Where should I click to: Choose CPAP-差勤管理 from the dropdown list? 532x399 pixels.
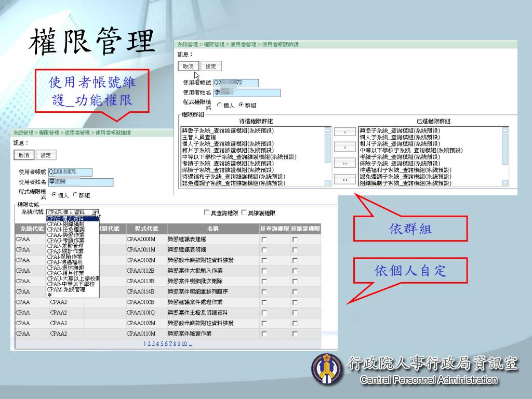coord(73,246)
